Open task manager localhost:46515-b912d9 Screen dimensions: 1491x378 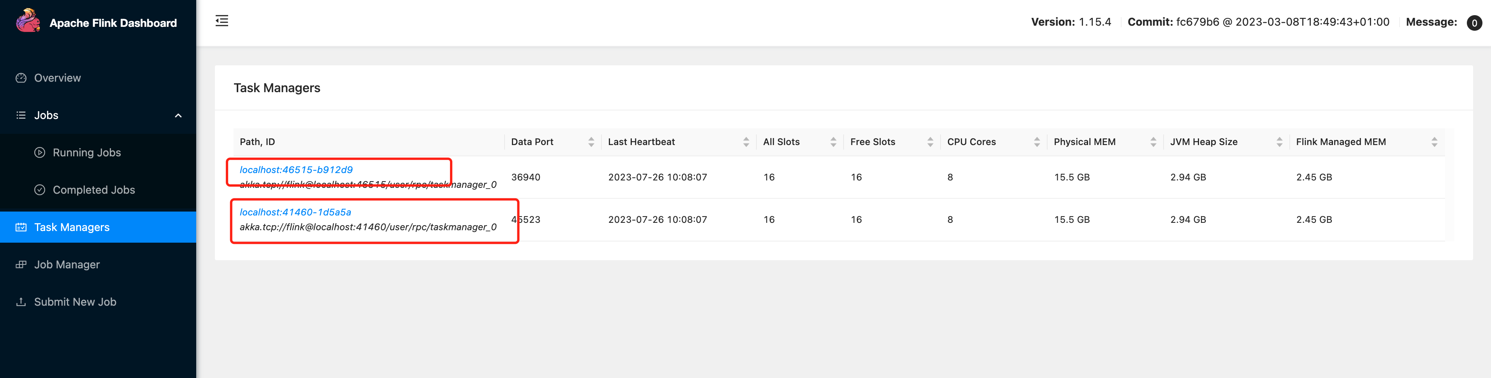click(296, 170)
